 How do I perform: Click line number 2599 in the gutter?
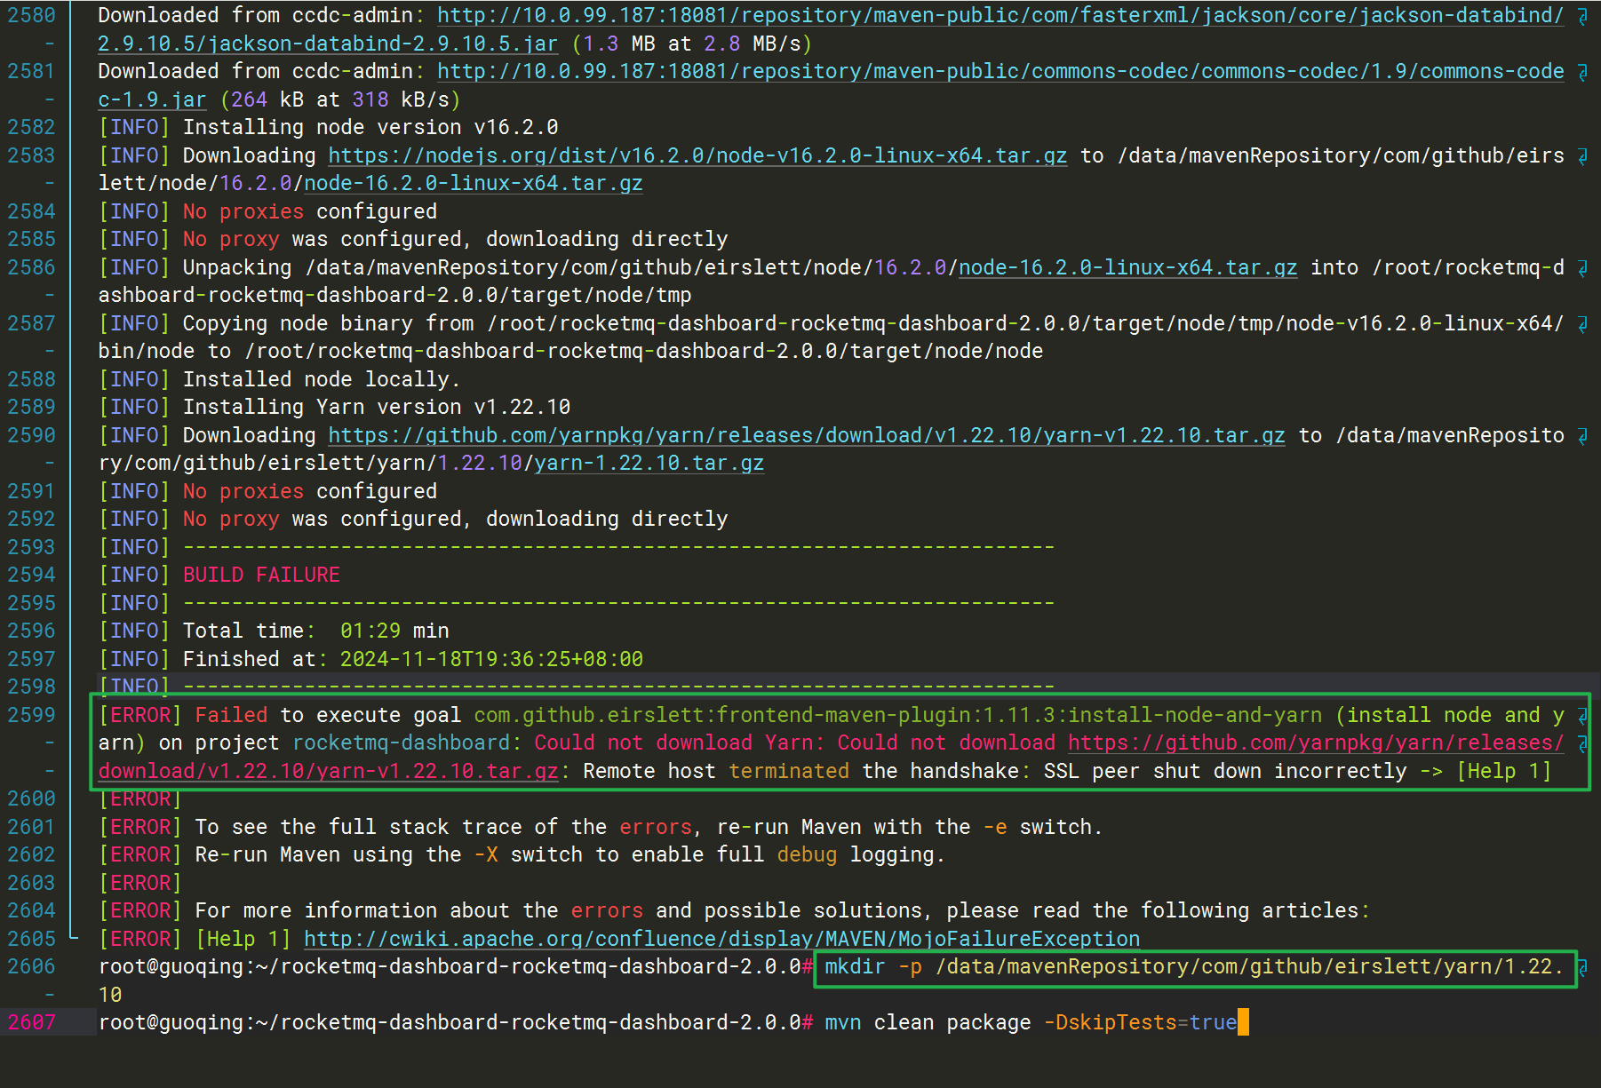click(31, 715)
